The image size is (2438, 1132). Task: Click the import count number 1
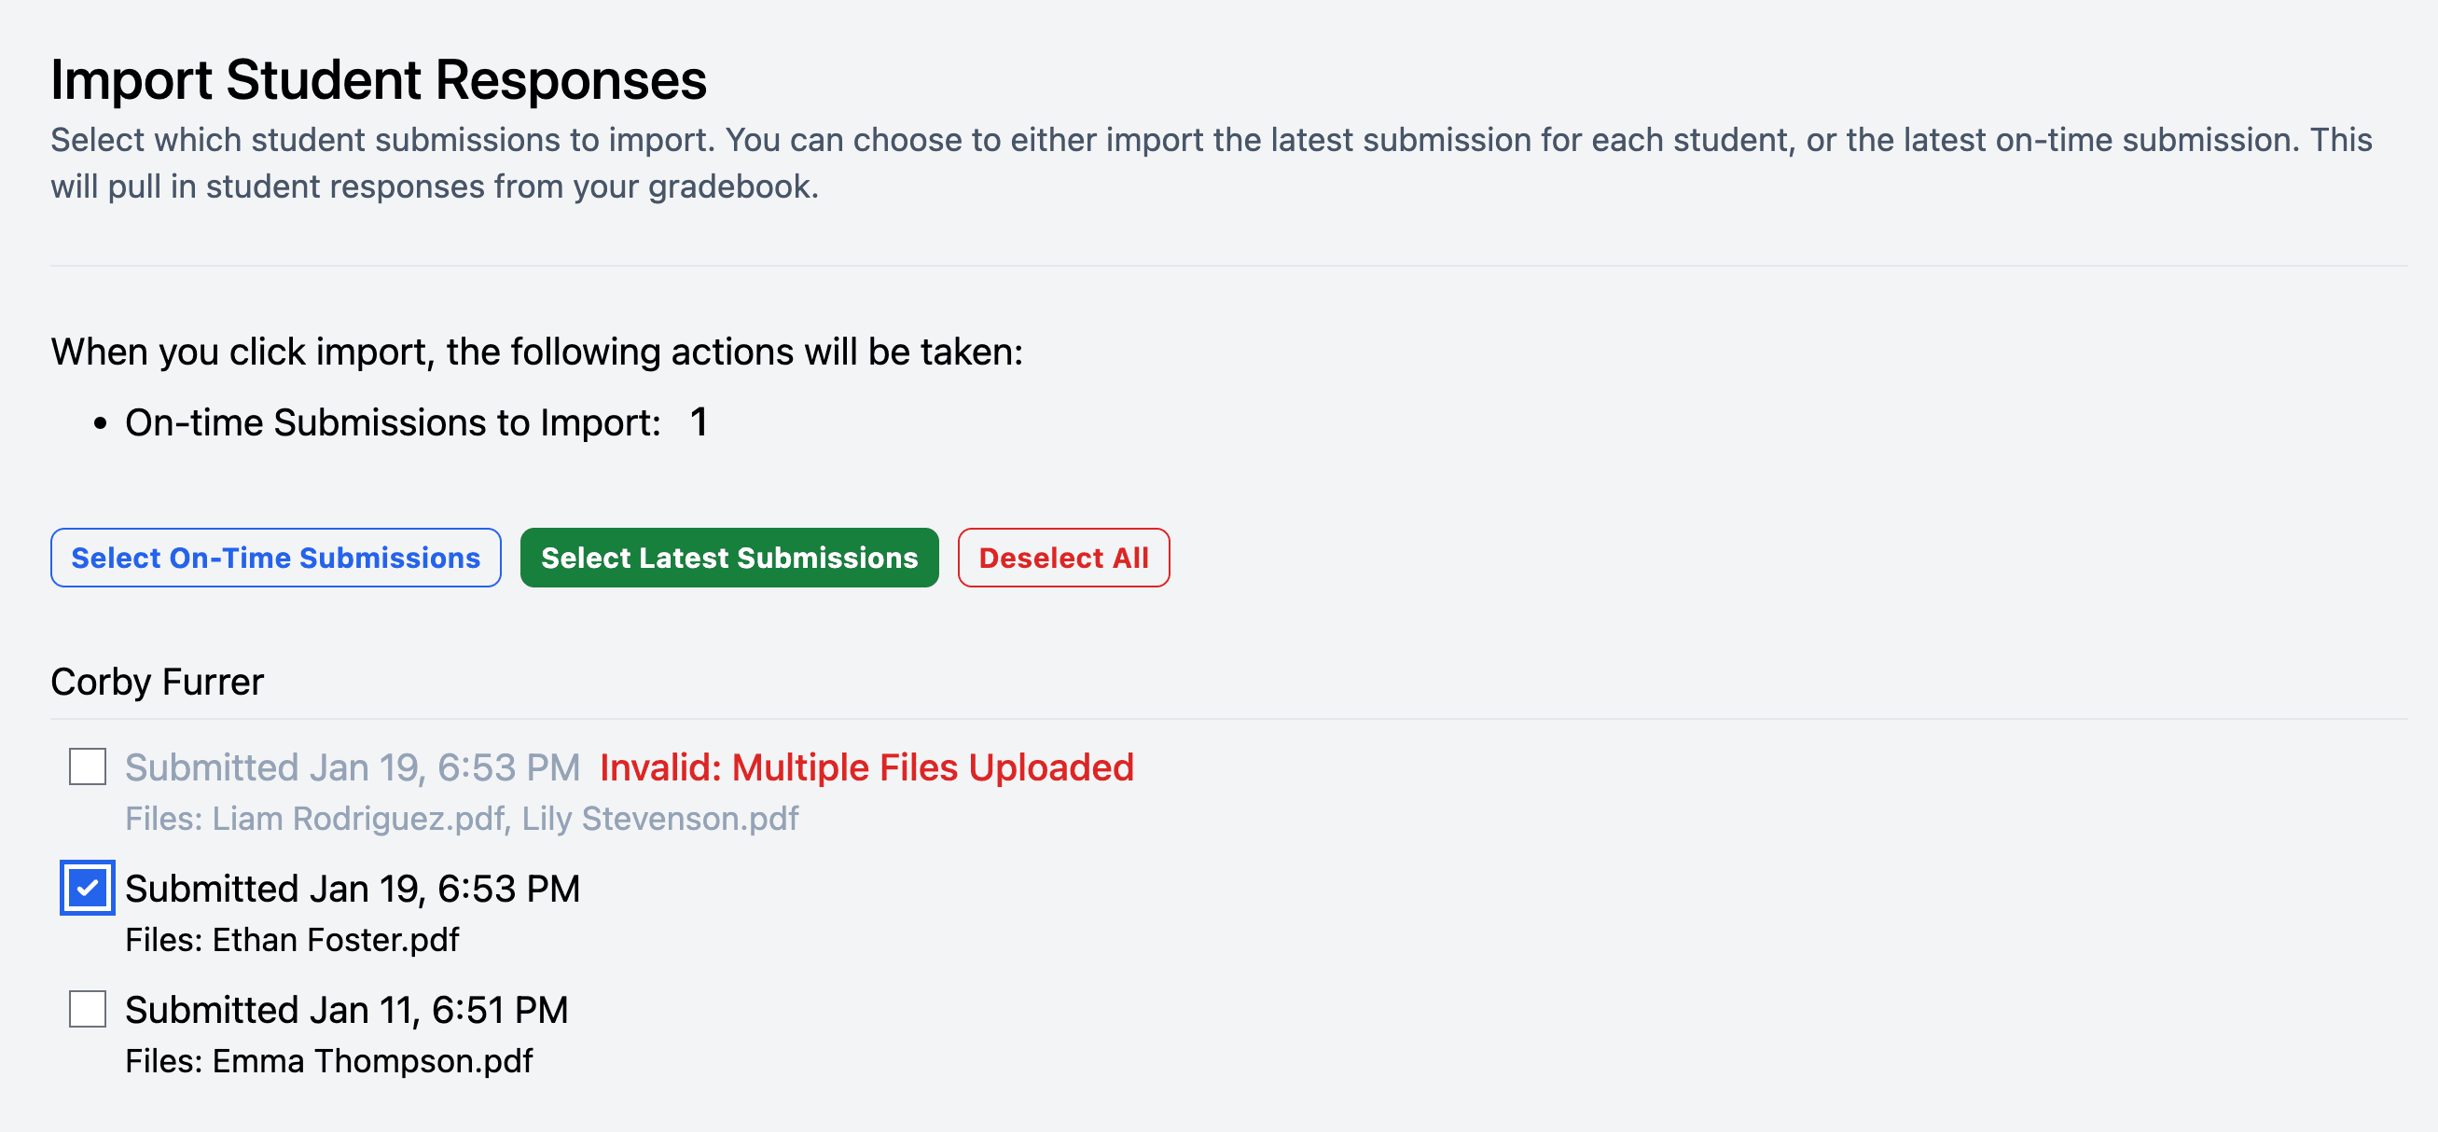[699, 422]
